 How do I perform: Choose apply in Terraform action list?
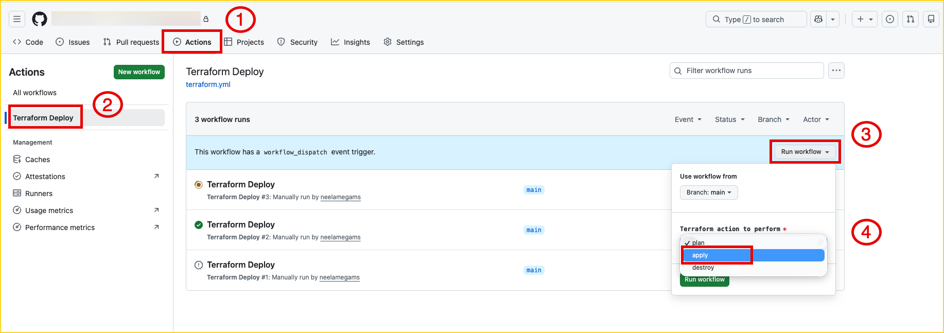(x=754, y=255)
